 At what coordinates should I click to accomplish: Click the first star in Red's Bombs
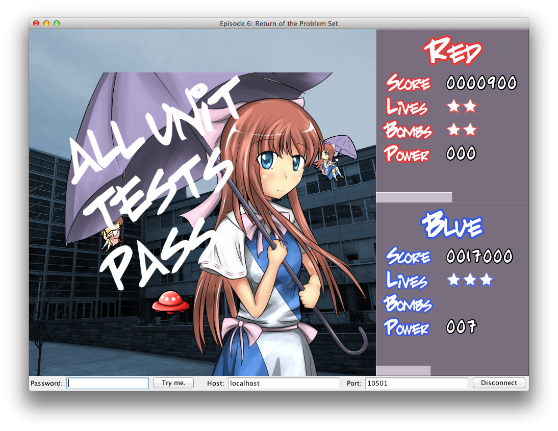click(x=453, y=130)
